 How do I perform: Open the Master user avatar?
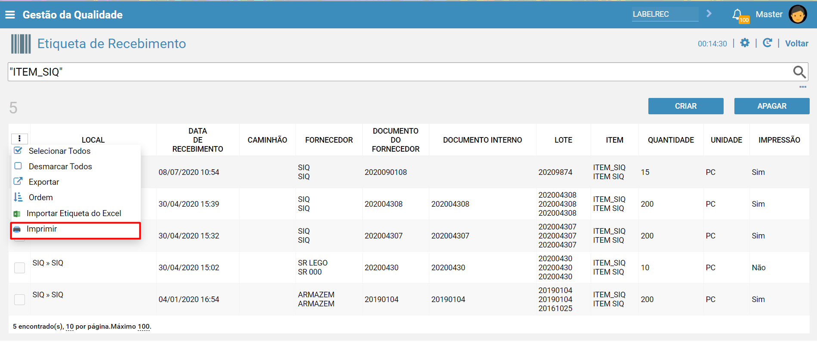click(798, 15)
